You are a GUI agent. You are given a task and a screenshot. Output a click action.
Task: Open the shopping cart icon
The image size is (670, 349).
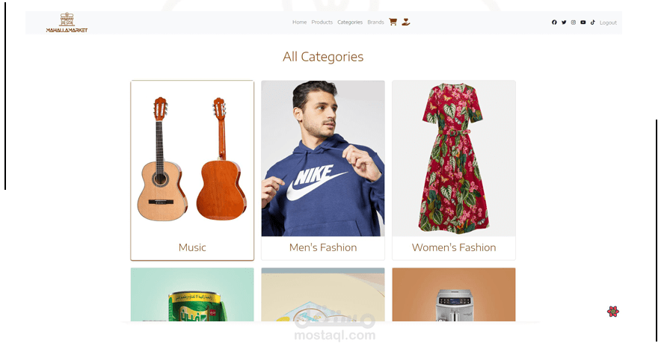click(x=393, y=22)
